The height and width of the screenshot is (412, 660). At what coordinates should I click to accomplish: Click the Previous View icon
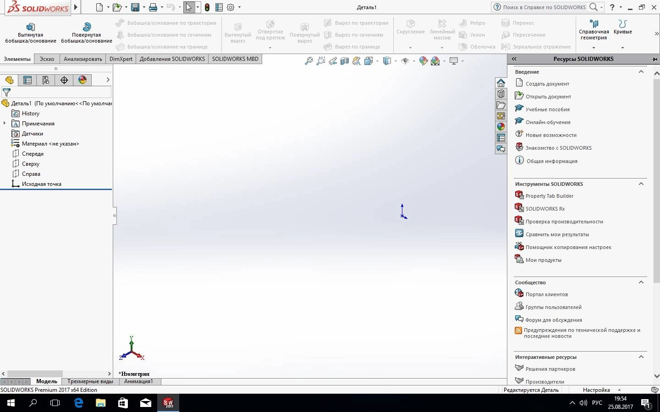pos(333,61)
